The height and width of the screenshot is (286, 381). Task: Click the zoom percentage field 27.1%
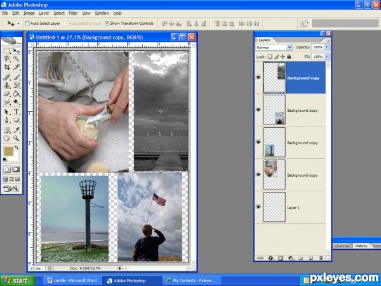pyautogui.click(x=36, y=268)
